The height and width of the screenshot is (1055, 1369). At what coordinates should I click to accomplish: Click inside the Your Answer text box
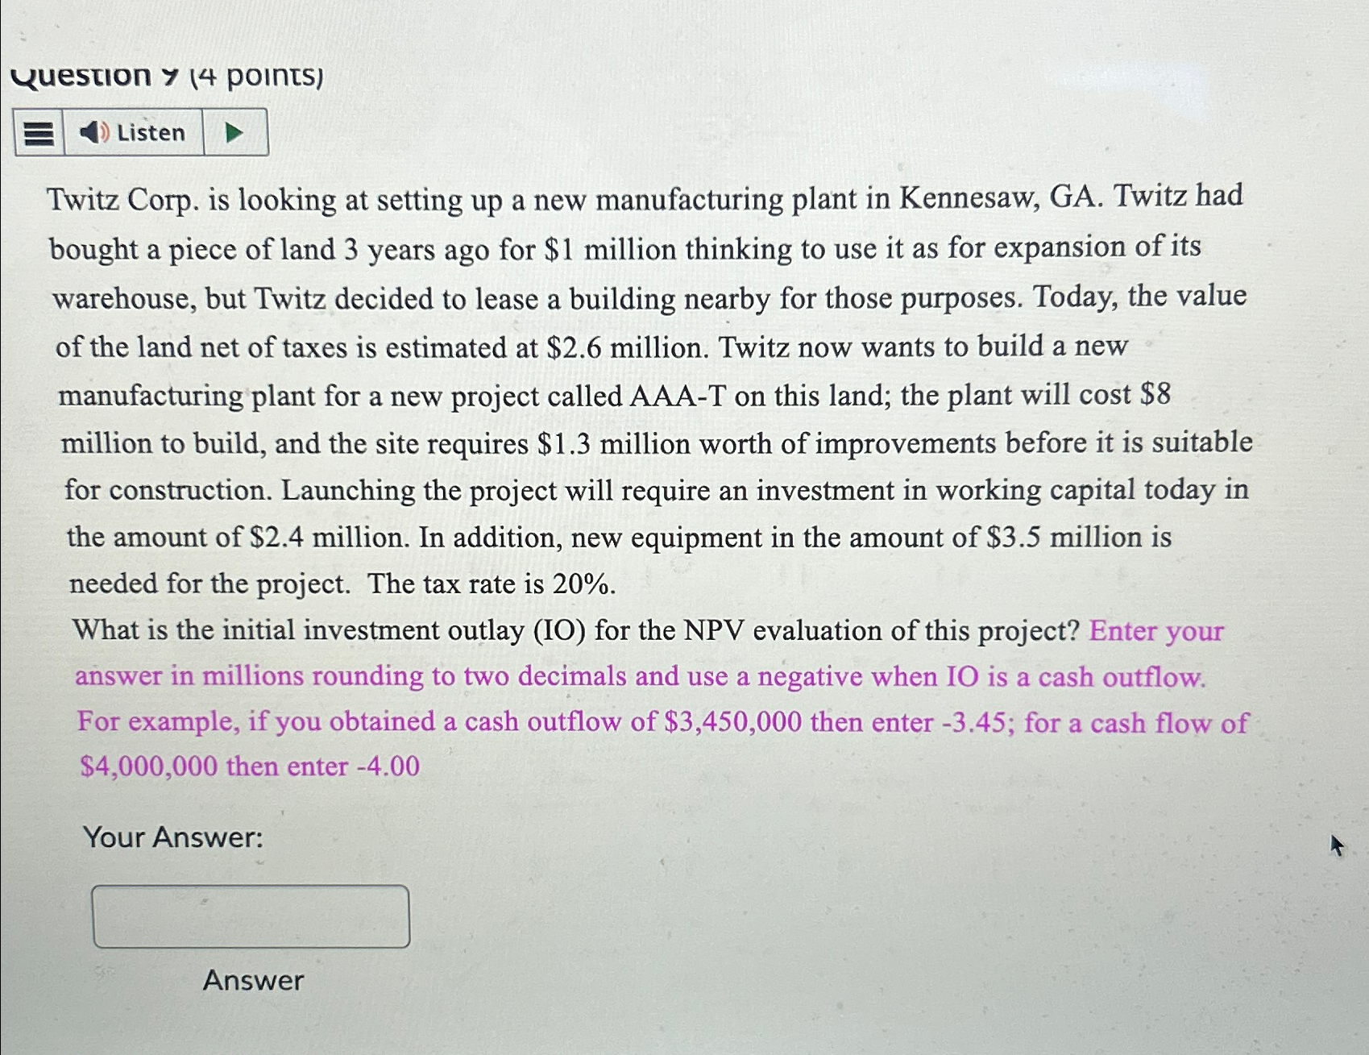click(x=251, y=916)
